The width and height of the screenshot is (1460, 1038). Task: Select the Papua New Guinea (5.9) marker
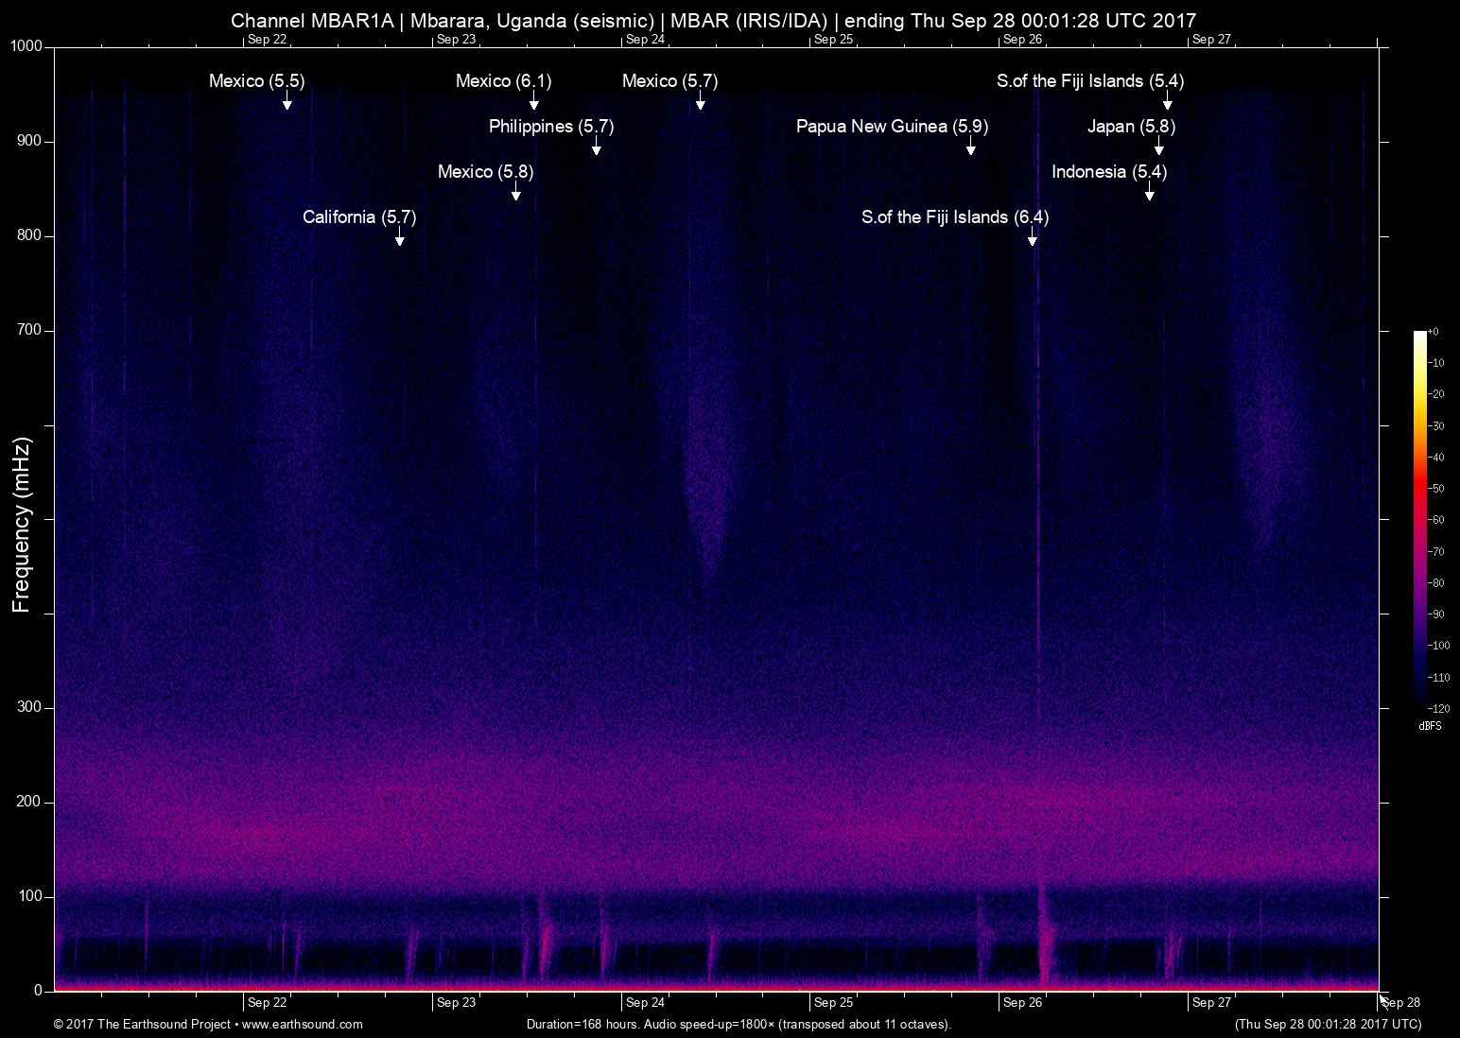pyautogui.click(x=888, y=126)
